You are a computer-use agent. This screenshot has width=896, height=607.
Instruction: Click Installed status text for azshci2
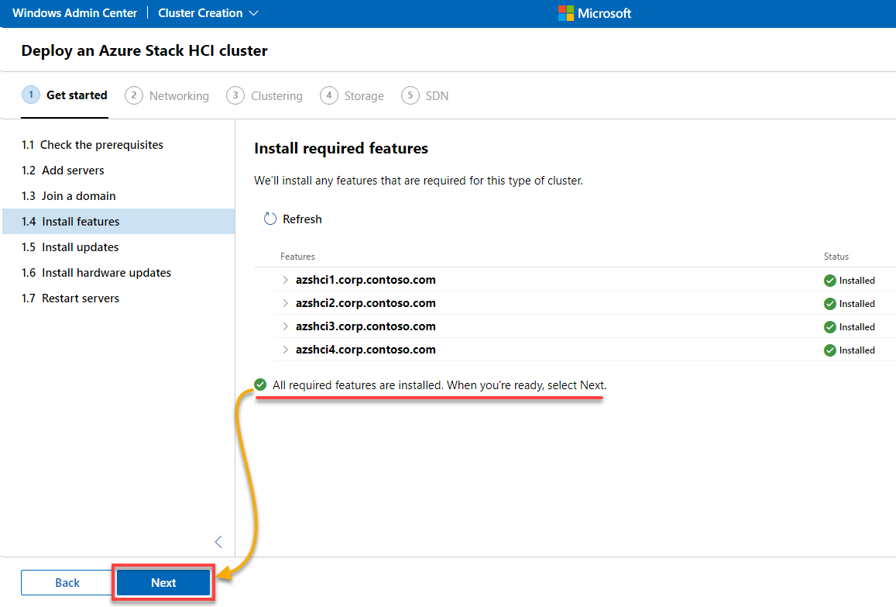pos(857,304)
